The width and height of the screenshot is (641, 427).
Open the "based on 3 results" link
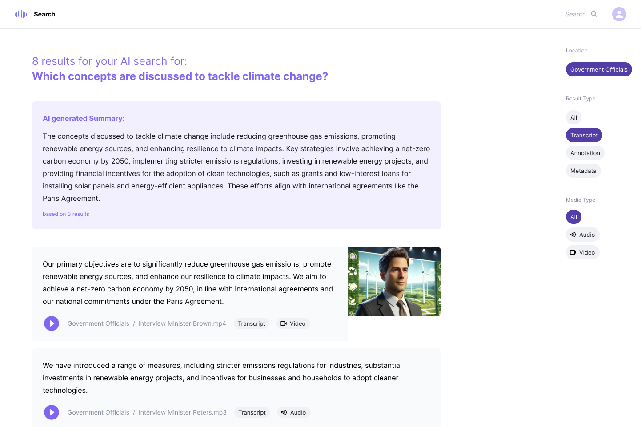point(66,214)
